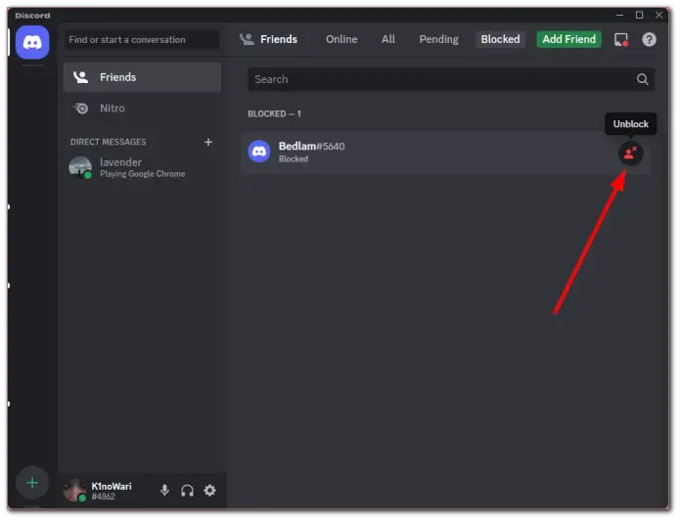This screenshot has height=522, width=681.
Task: Click the Friends header label in top bar
Action: (x=279, y=39)
